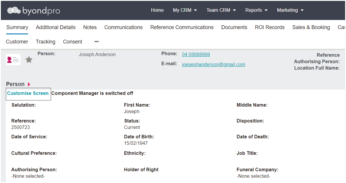Image resolution: width=346 pixels, height=183 pixels.
Task: Click the joesephanderson@gmail.com email link
Action: [213, 65]
